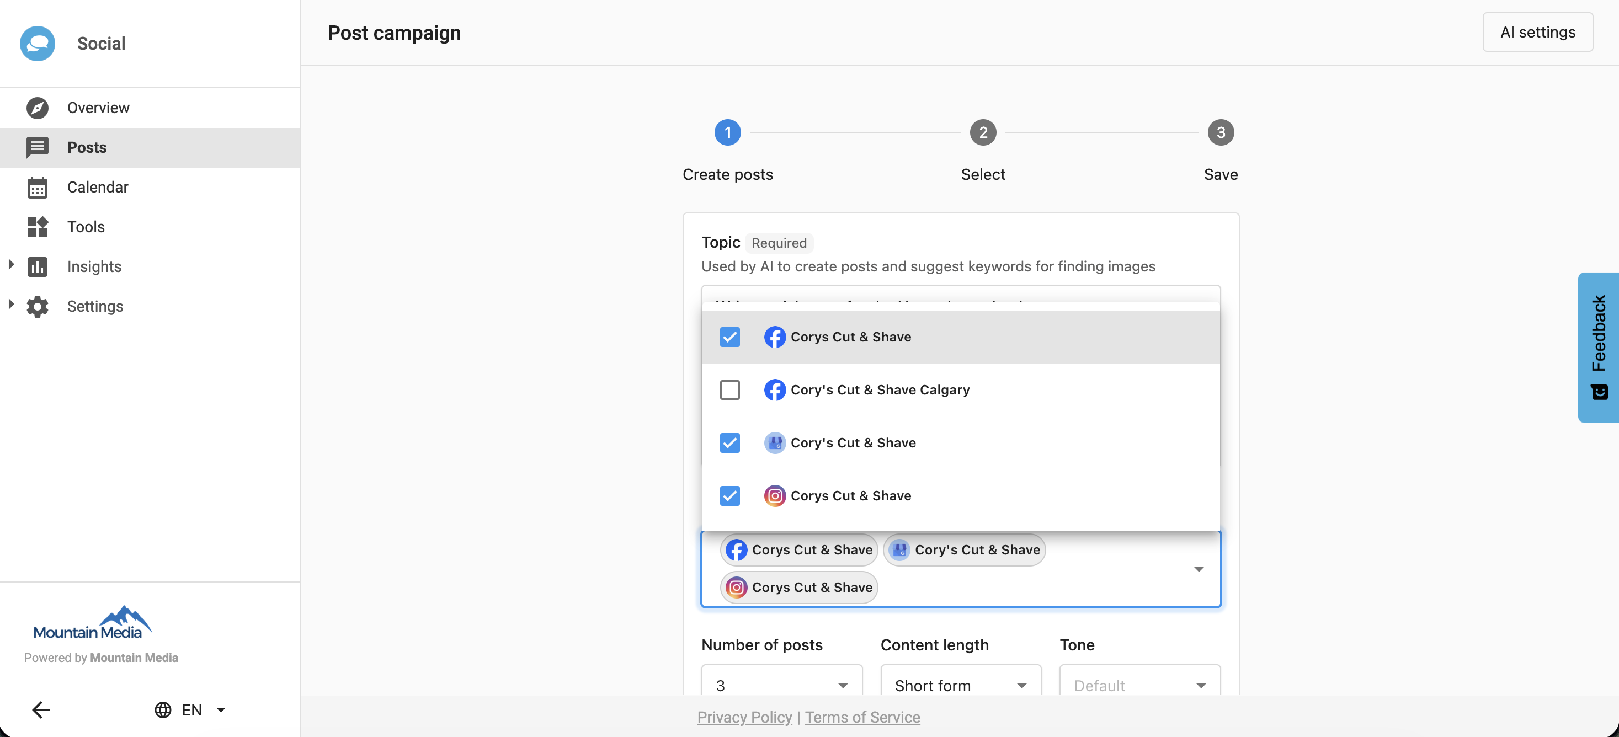Open the Insights panel
The width and height of the screenshot is (1619, 737).
pos(94,266)
